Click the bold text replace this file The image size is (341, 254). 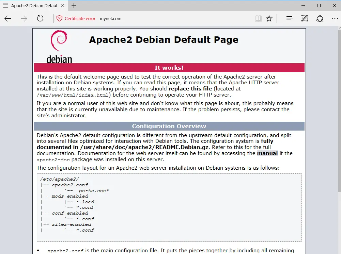pyautogui.click(x=190, y=89)
